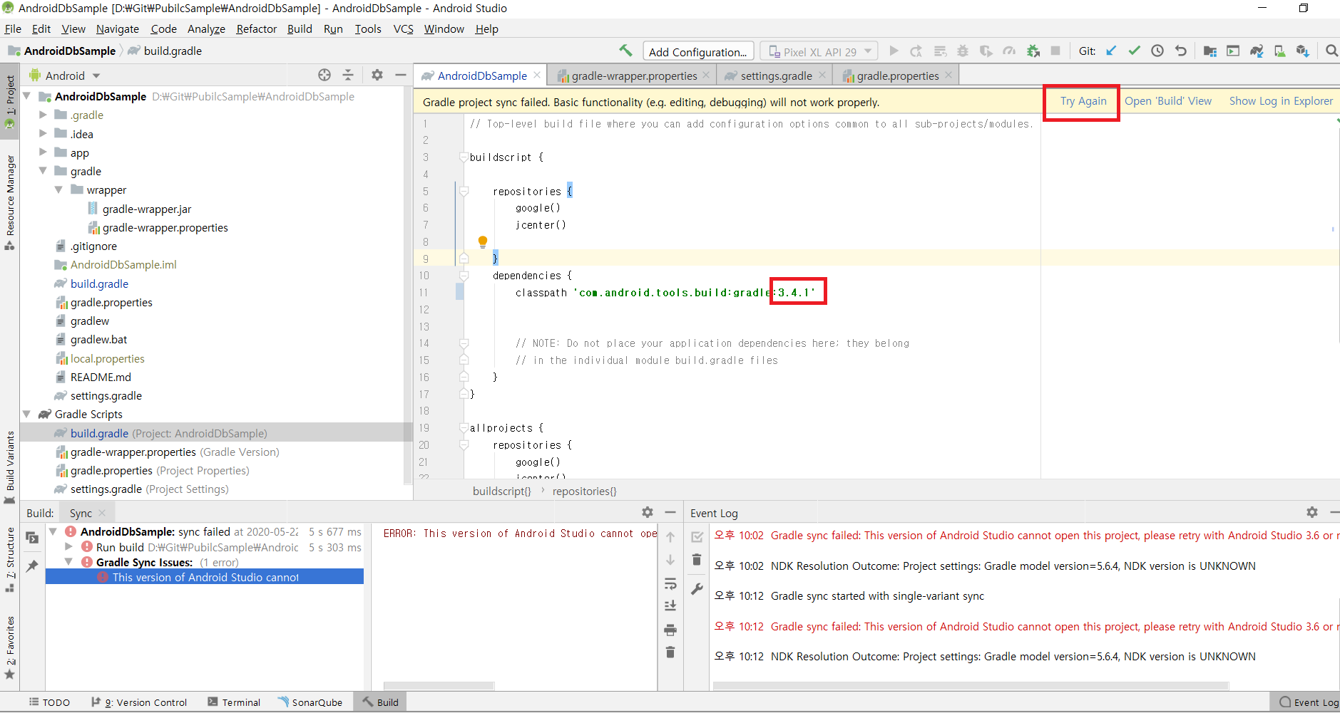Click Add Configuration button
Screen dimensions: 1340x713
point(698,51)
